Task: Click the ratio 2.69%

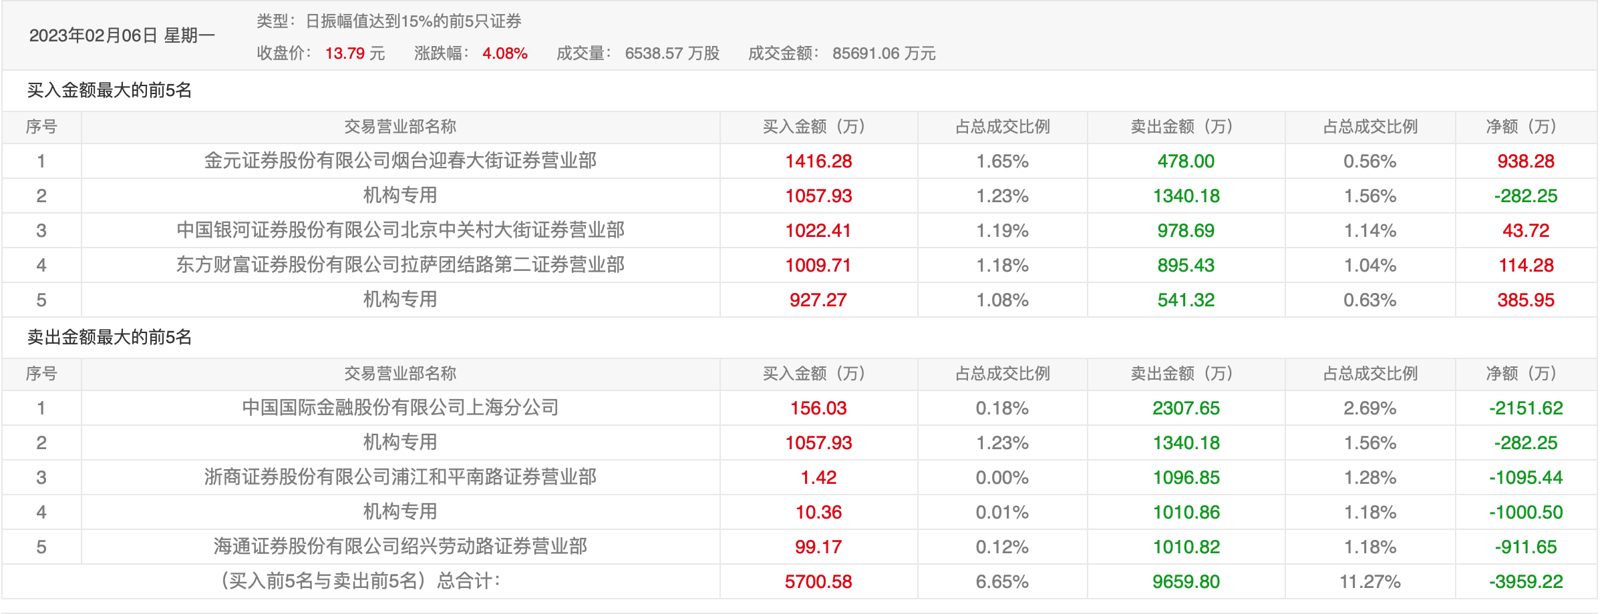Action: point(1370,408)
